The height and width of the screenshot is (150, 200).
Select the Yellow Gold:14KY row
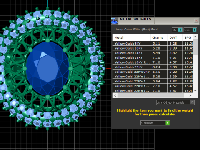[153, 53]
